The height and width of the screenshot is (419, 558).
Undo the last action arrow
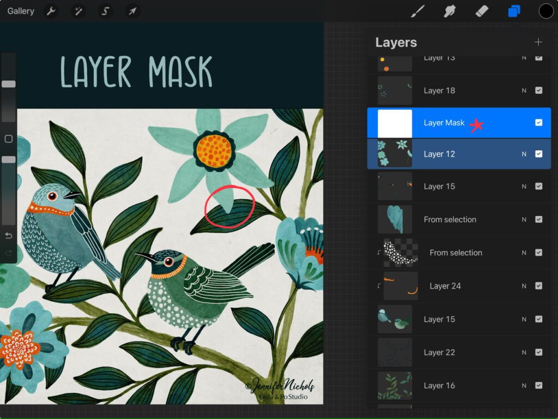[9, 236]
